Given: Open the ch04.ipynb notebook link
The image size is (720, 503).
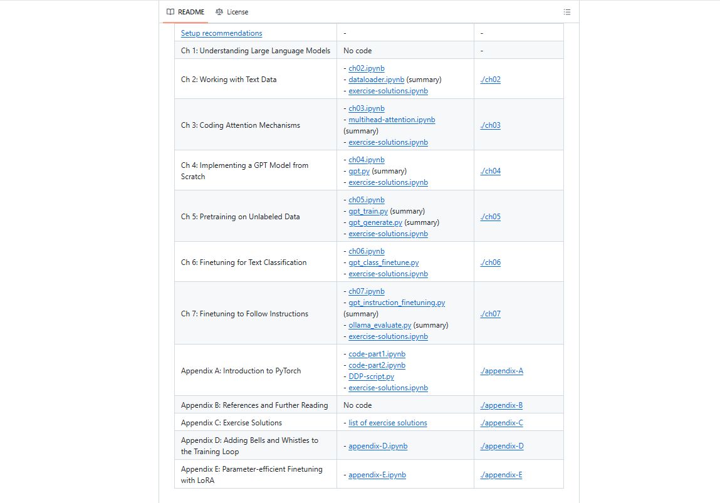Looking at the screenshot, I should coord(367,160).
